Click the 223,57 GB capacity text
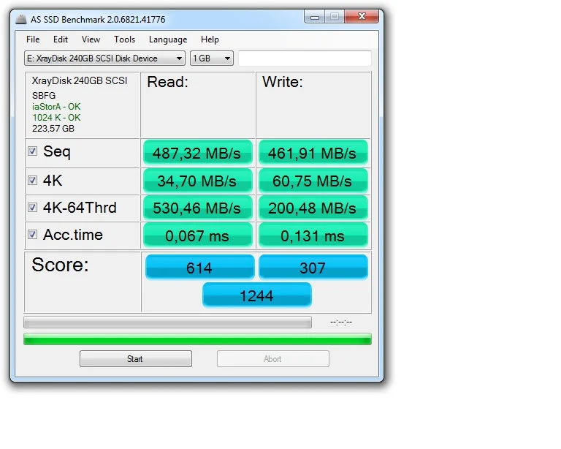The height and width of the screenshot is (449, 561). pos(53,129)
